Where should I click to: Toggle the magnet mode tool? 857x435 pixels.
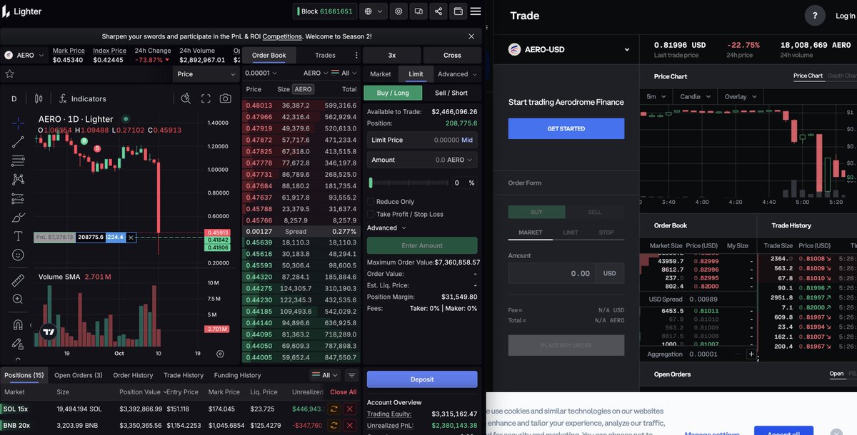pyautogui.click(x=18, y=324)
